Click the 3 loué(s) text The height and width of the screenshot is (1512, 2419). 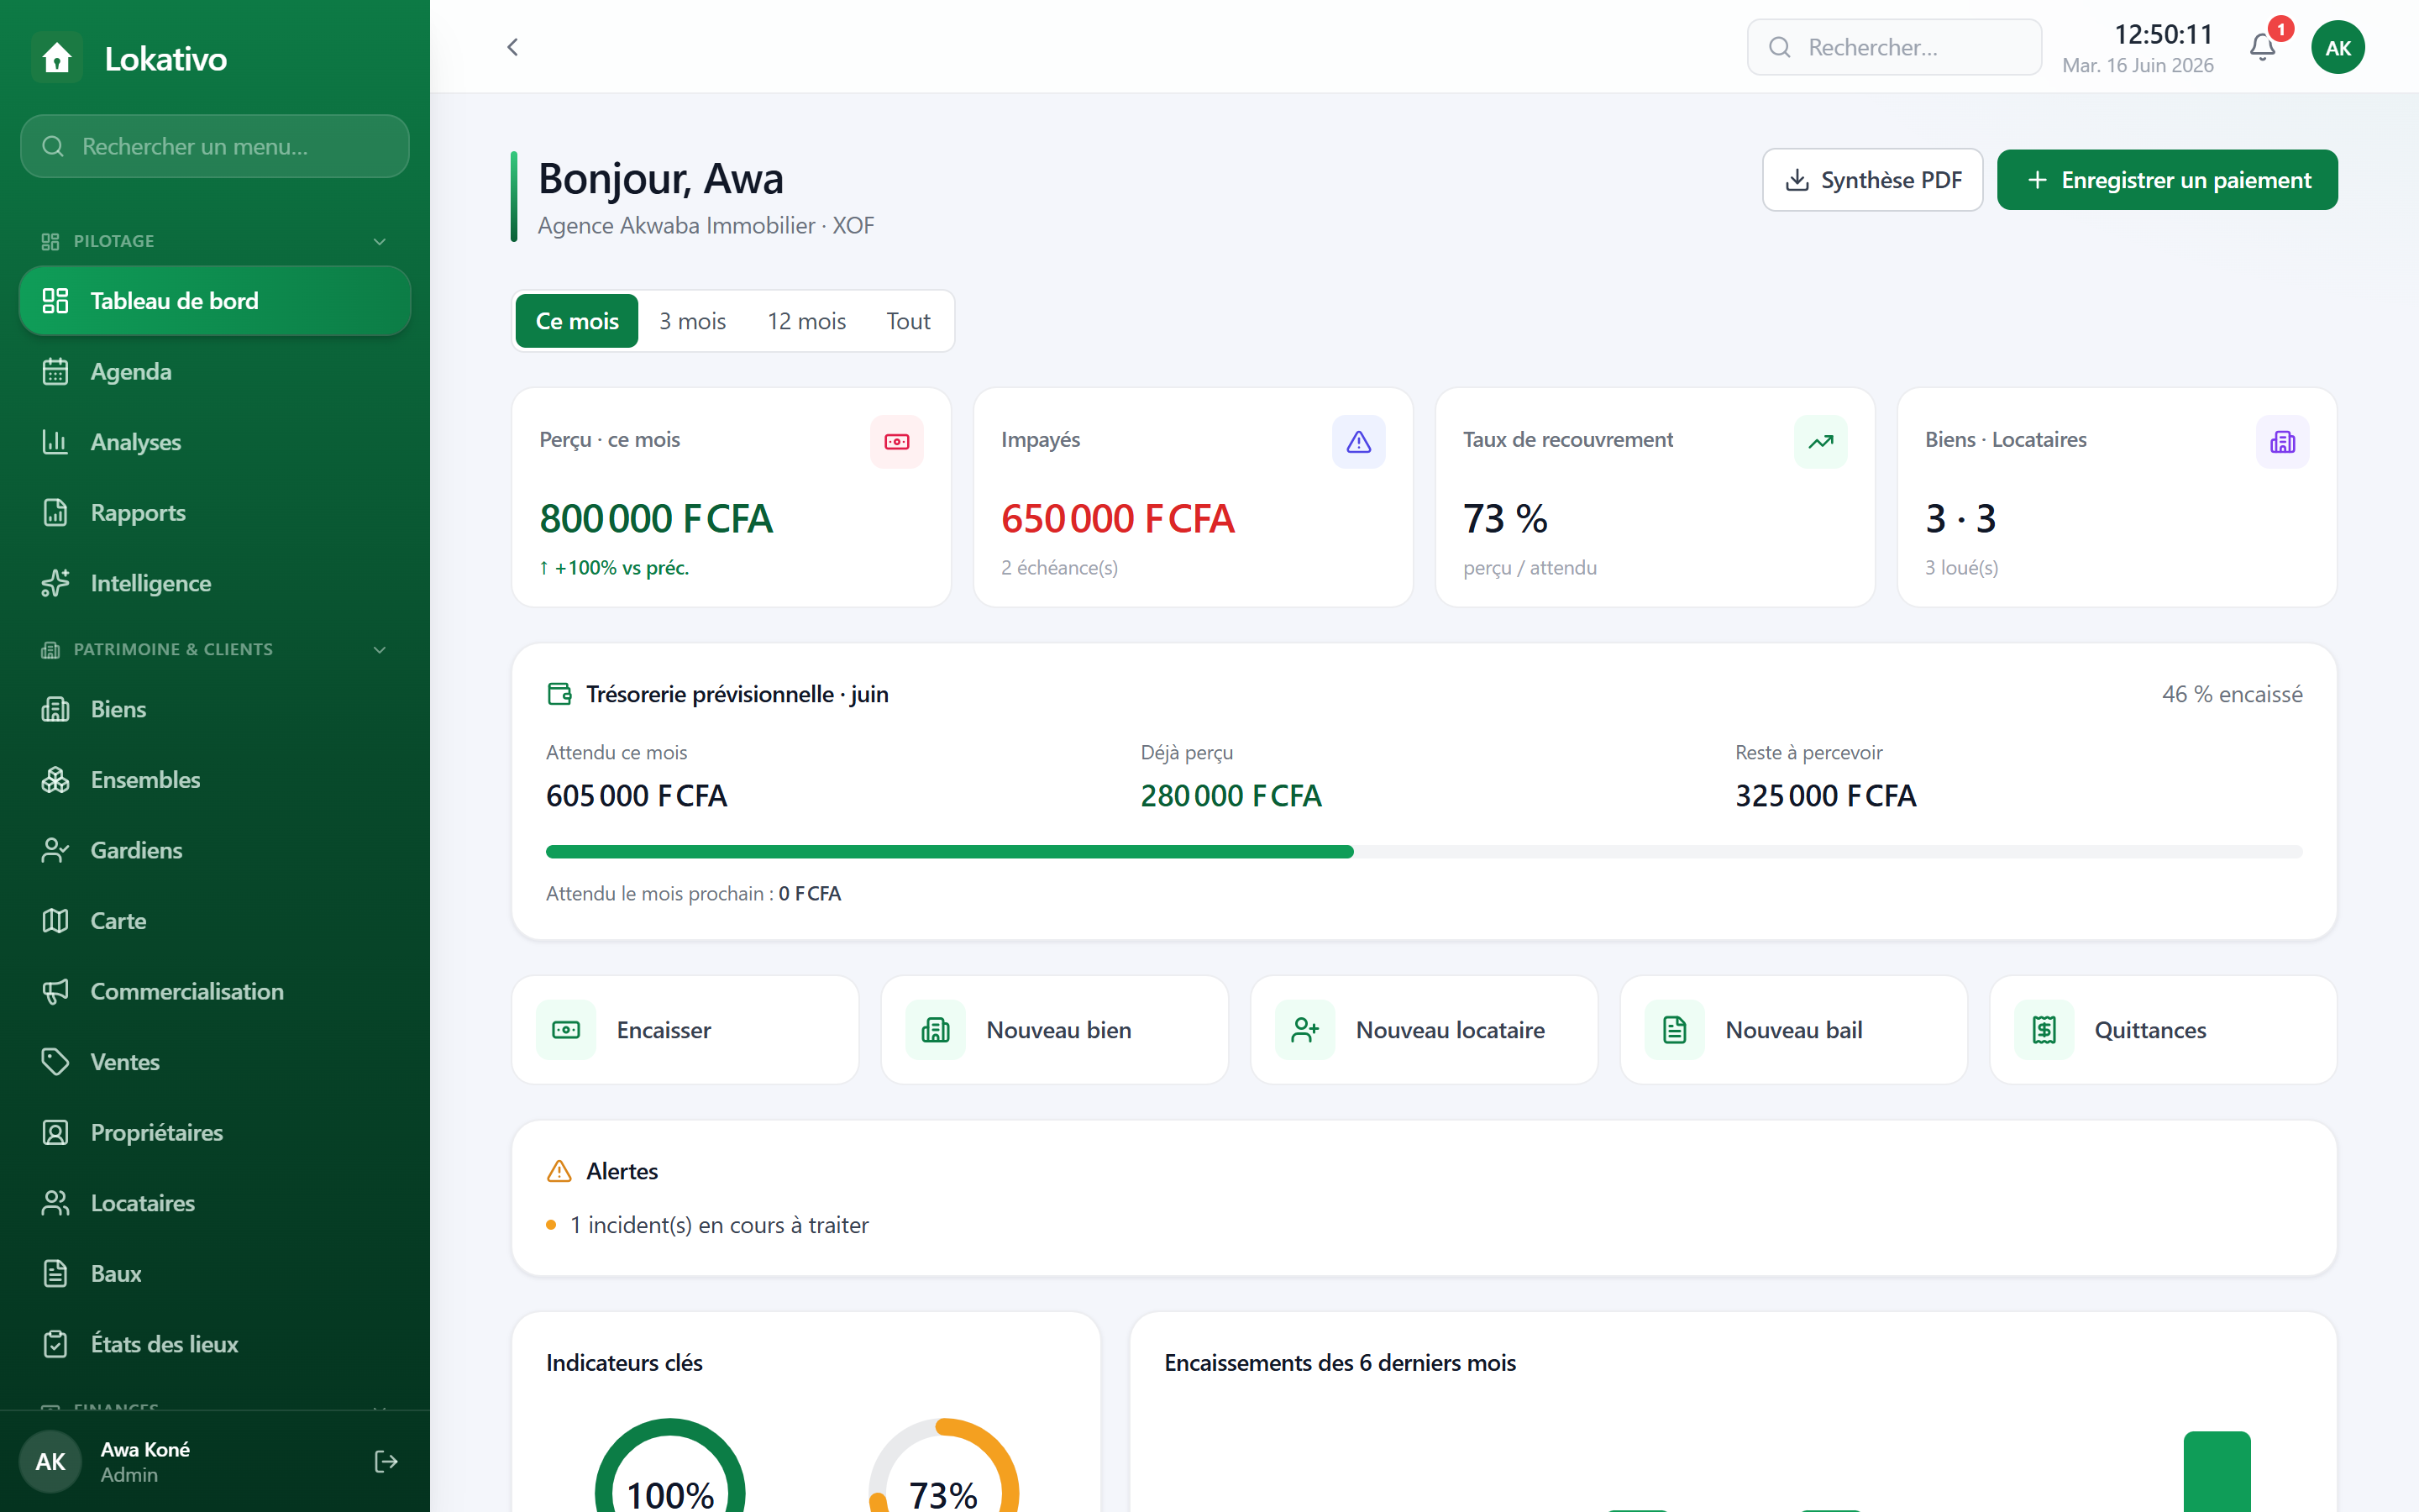click(x=1961, y=568)
